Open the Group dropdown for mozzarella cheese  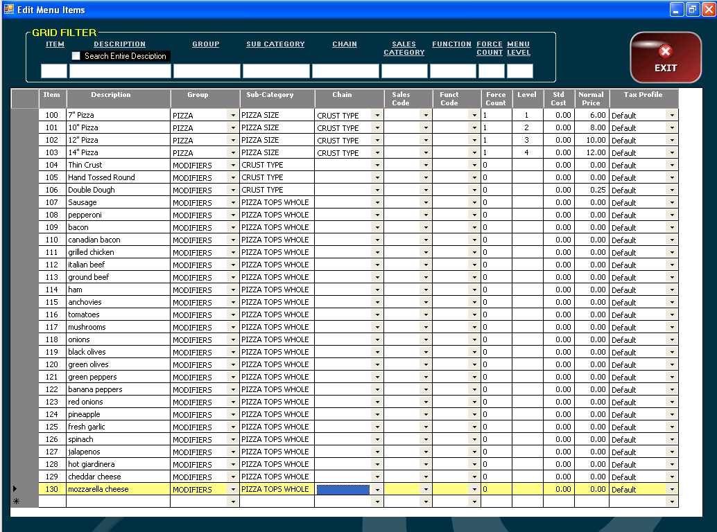click(x=233, y=490)
